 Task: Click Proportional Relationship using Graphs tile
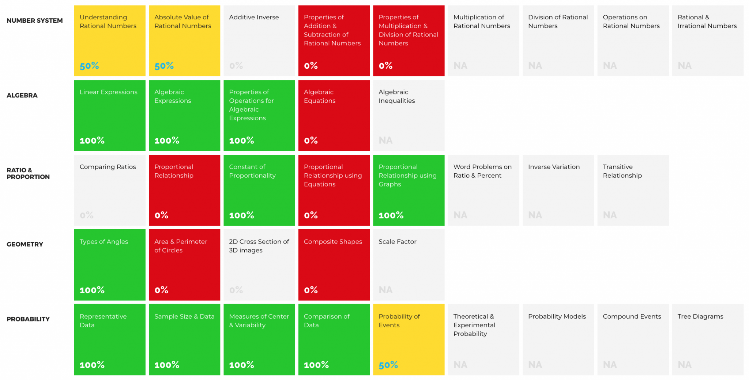pyautogui.click(x=409, y=190)
